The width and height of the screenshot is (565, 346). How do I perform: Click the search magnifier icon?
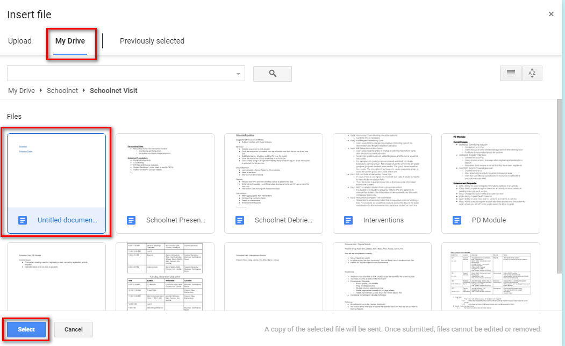pos(273,73)
